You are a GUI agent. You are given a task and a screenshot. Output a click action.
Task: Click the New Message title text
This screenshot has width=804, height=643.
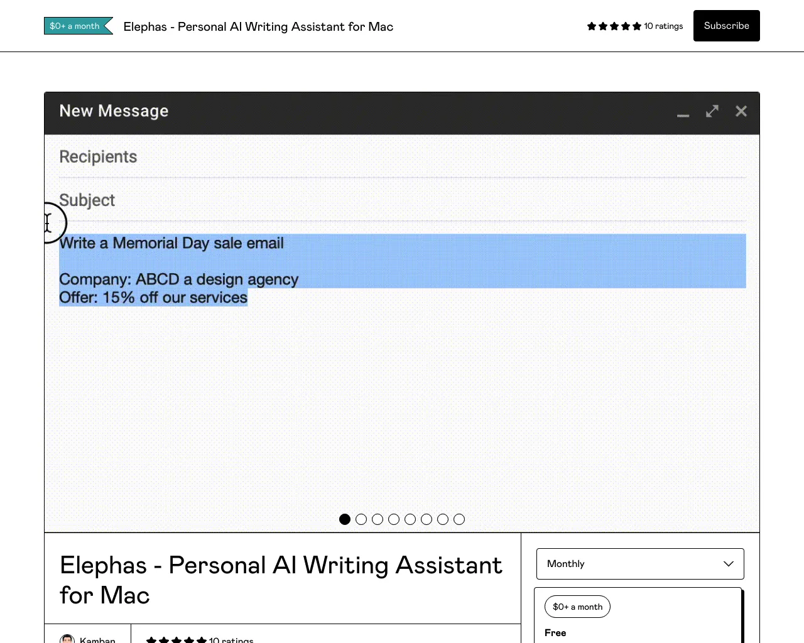pos(114,111)
